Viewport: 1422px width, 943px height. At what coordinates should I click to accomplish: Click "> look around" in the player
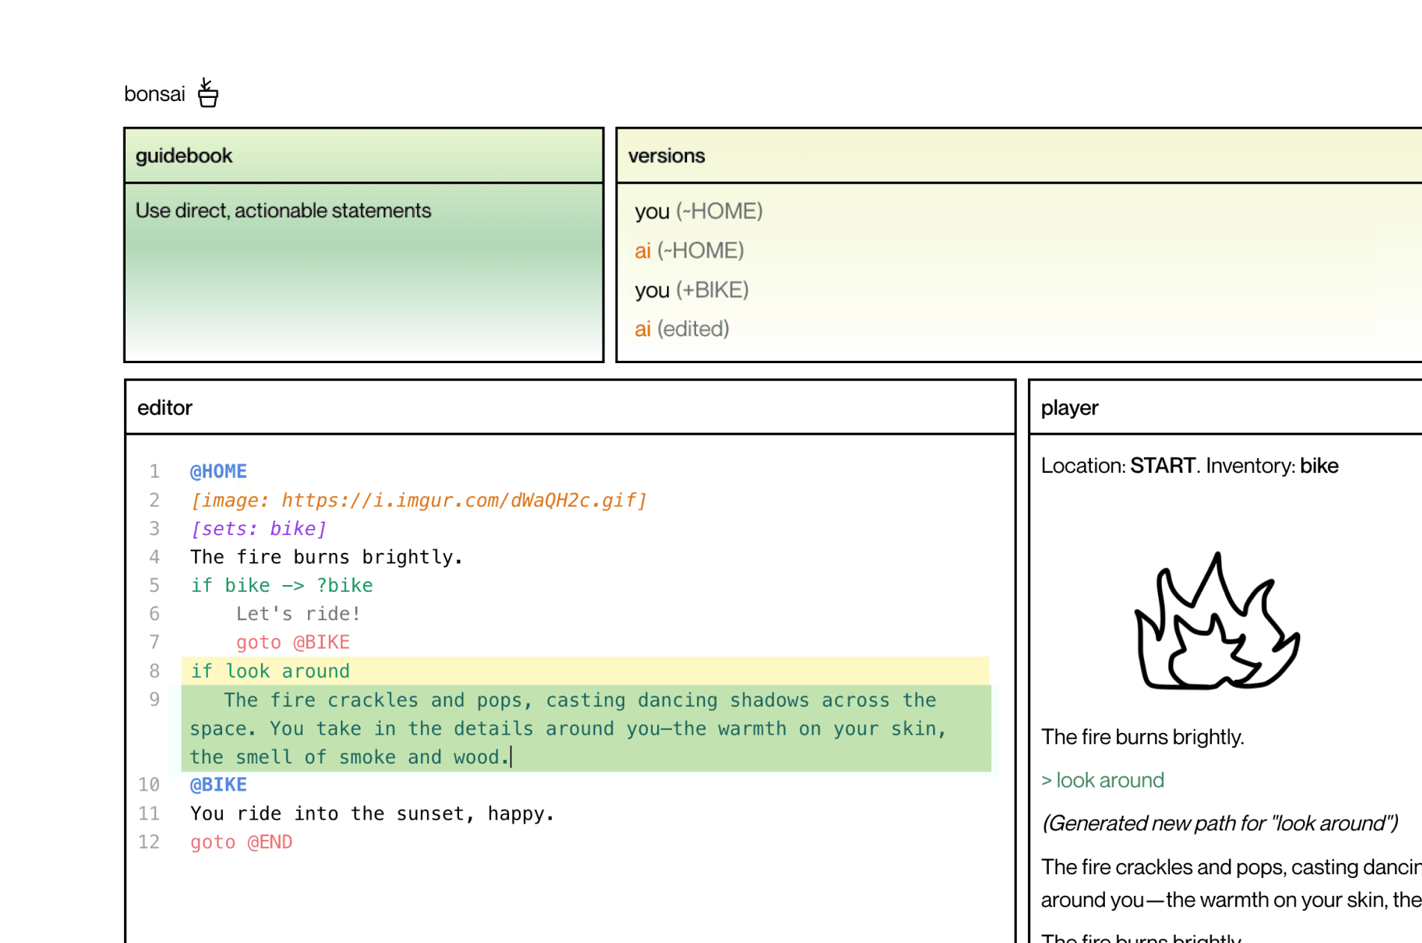1103,780
